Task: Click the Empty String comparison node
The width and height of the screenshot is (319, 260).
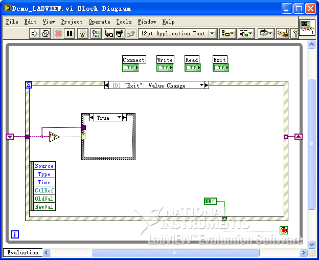Action: coord(54,137)
